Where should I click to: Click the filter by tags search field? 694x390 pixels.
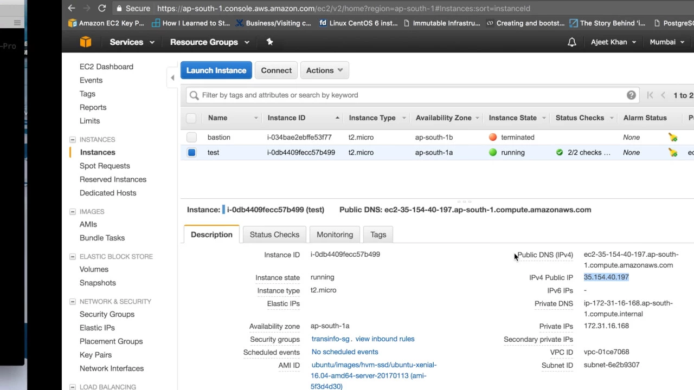[x=412, y=95]
